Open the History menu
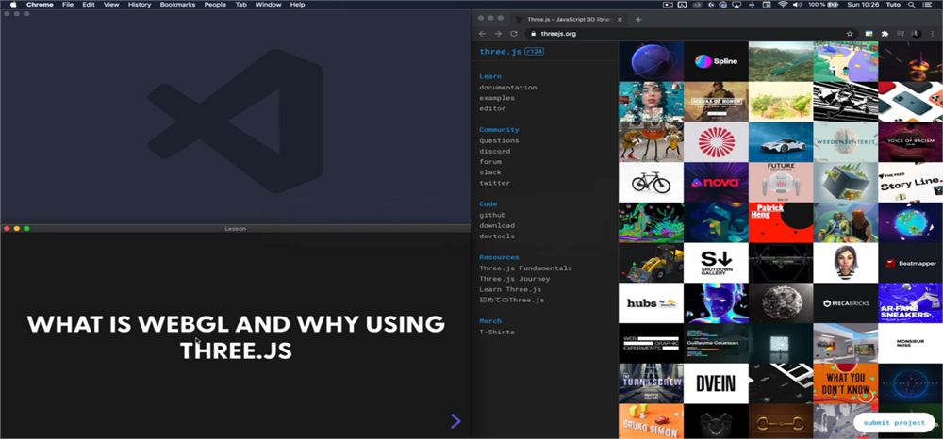The width and height of the screenshot is (943, 439). (x=140, y=4)
